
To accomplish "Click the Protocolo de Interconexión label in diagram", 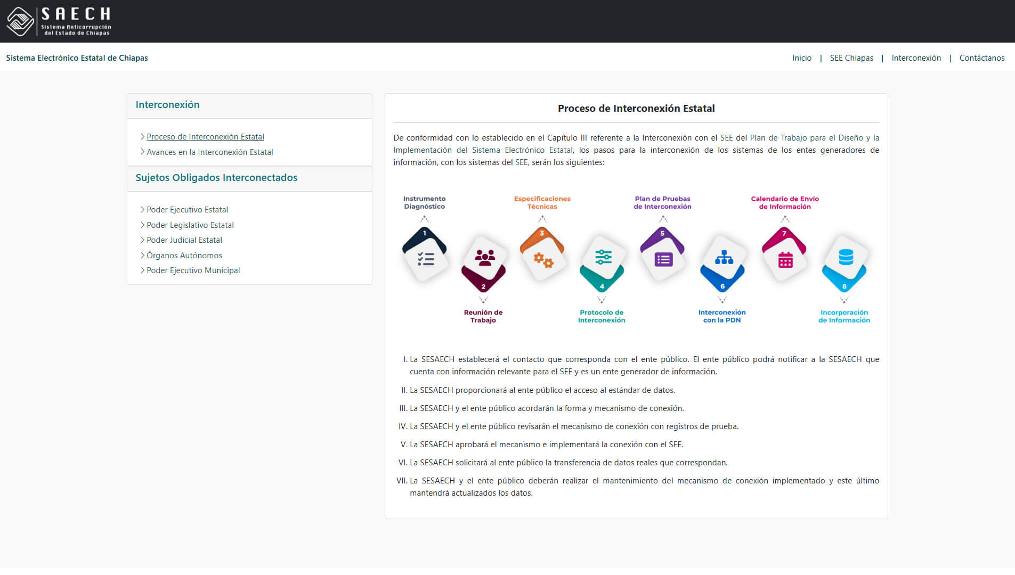I will (602, 316).
